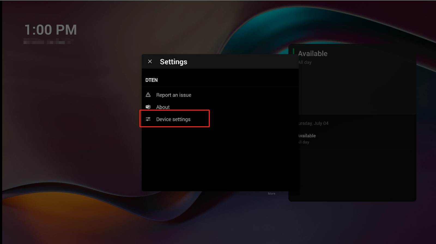Click the All day text under July 04
The image size is (436, 244).
point(304,142)
